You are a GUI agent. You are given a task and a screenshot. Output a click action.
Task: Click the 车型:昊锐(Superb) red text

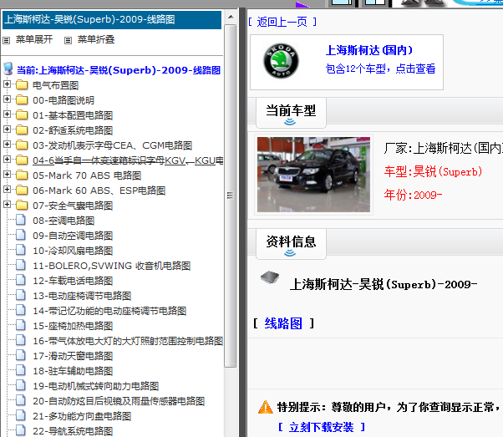[x=433, y=171]
